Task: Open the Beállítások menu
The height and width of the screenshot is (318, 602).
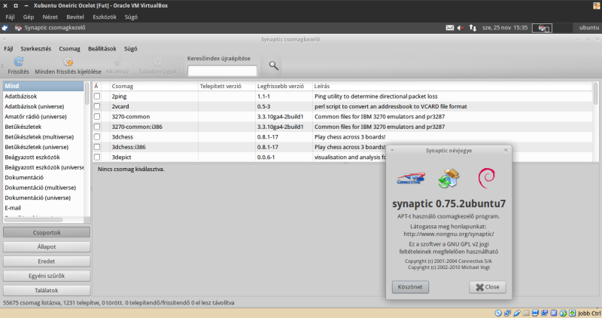Action: (x=102, y=49)
